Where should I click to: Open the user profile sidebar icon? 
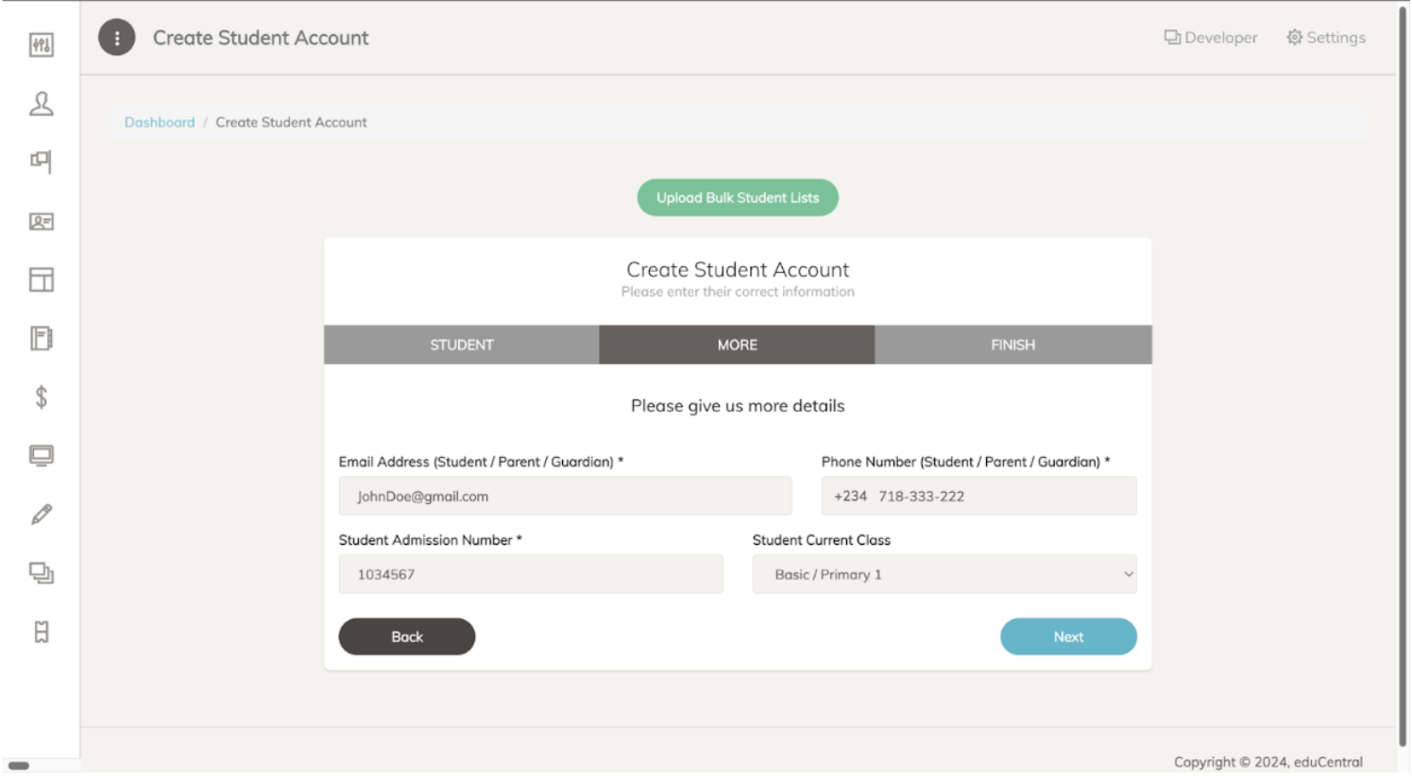(42, 104)
